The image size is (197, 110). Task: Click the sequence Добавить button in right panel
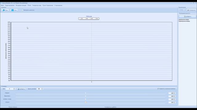point(187,16)
